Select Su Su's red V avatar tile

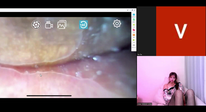(181, 31)
